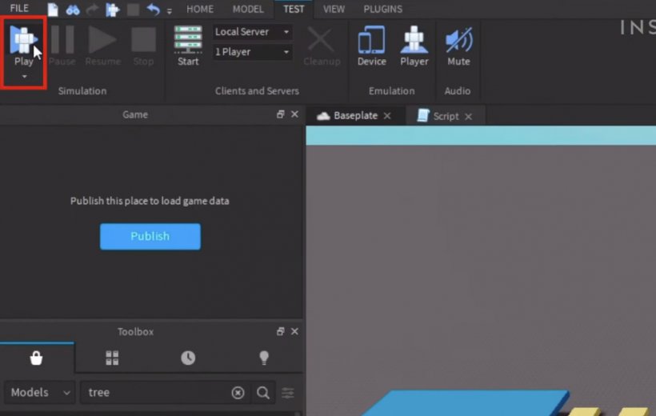Close the Game panel

(x=294, y=114)
